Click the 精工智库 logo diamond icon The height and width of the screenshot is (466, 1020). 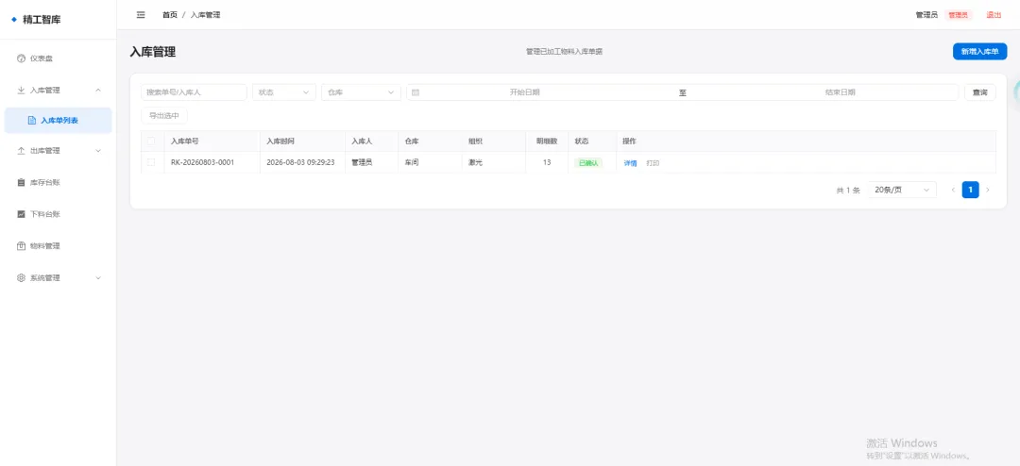pos(14,20)
